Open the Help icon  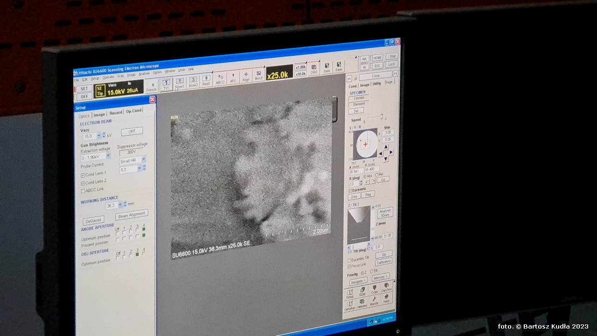click(386, 299)
